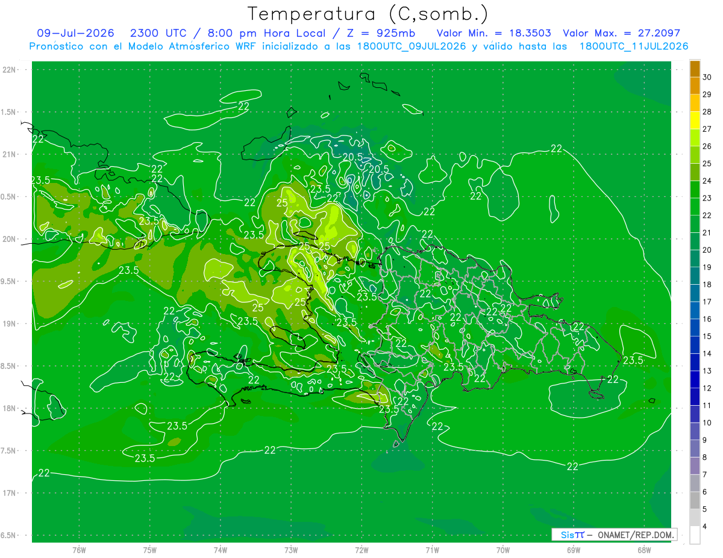Screen dimensions: 723x558
Task: Click the orange legend swatch between 29 and 30
Action: point(695,86)
